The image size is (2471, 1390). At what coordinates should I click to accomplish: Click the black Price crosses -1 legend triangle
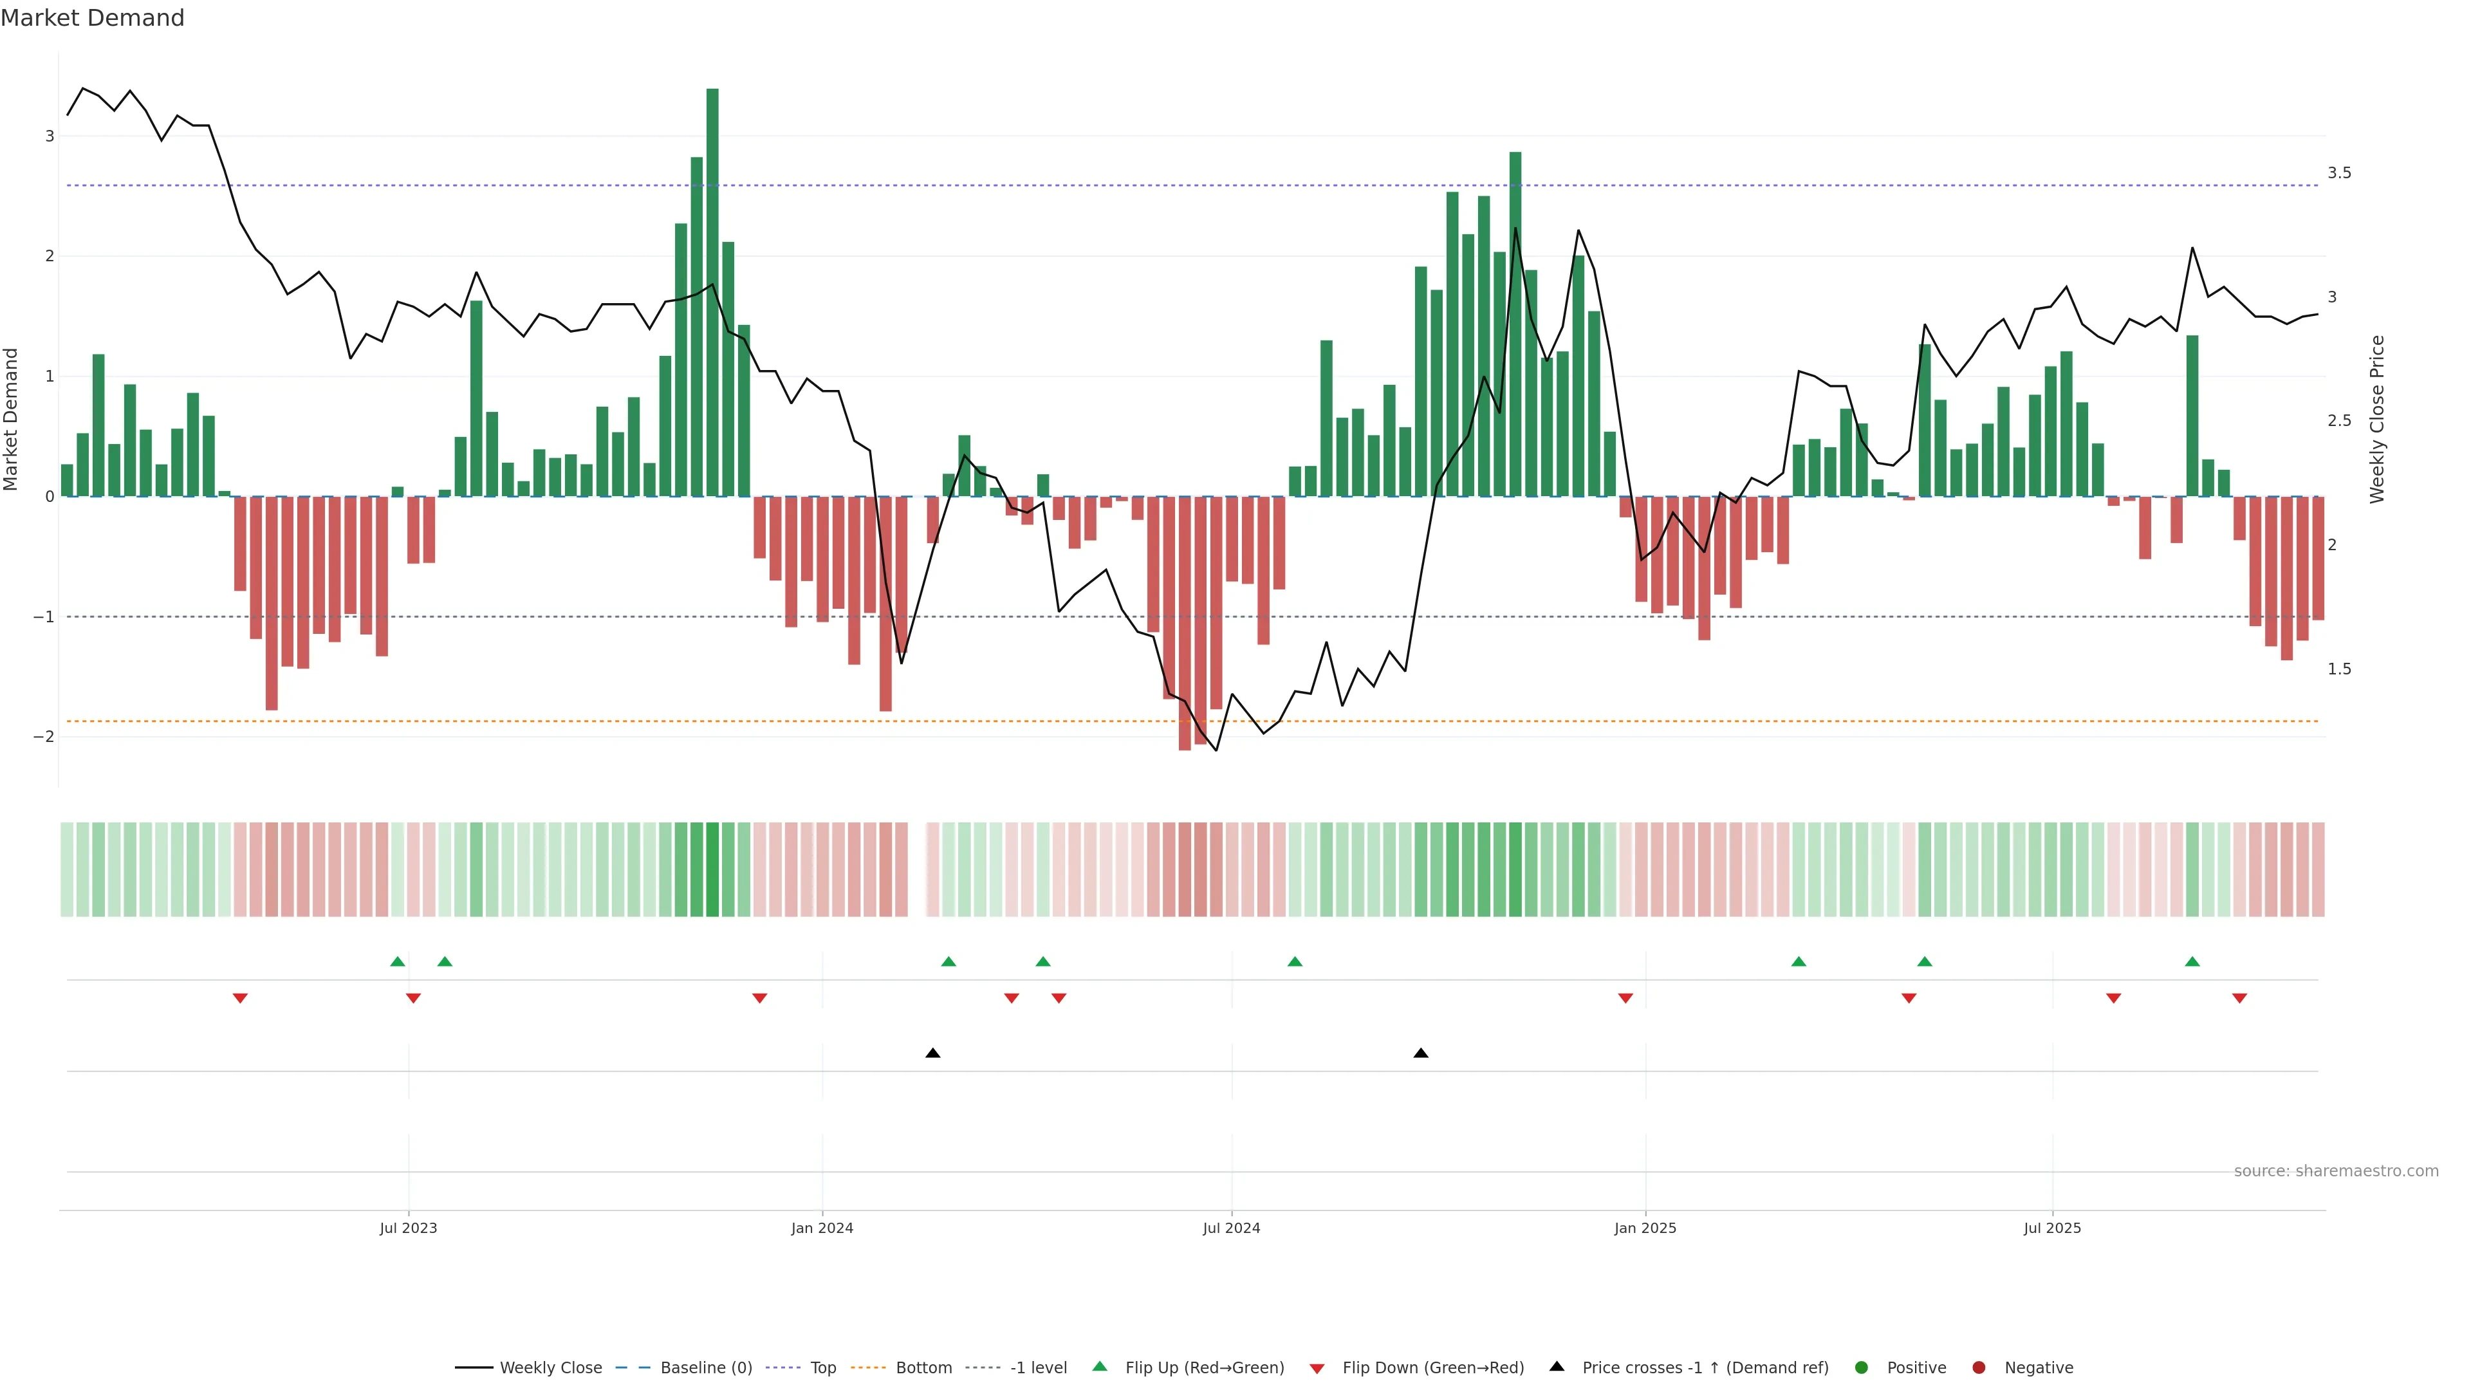coord(1557,1366)
